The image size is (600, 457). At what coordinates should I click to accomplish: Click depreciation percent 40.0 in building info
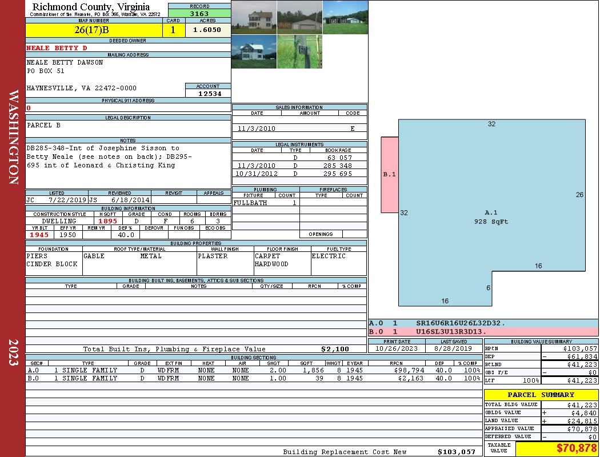(x=126, y=235)
